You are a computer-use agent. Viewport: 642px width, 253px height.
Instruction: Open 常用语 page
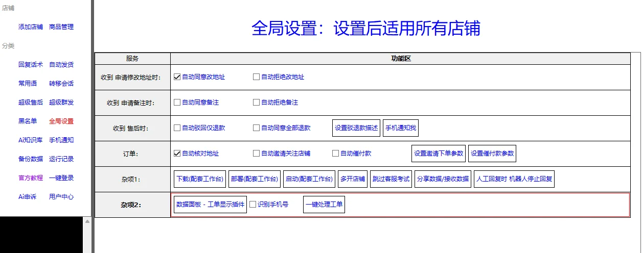coord(28,84)
